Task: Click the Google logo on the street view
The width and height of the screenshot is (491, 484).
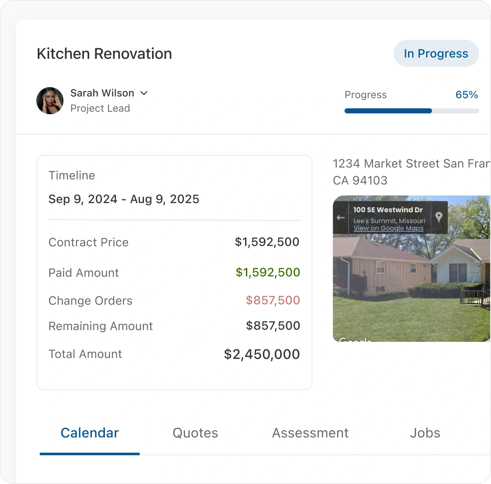Action: [356, 339]
